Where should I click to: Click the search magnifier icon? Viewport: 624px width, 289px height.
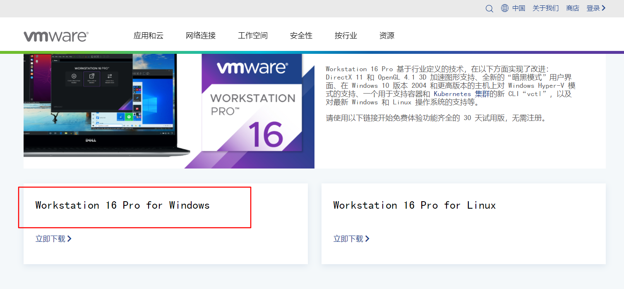[x=490, y=8]
